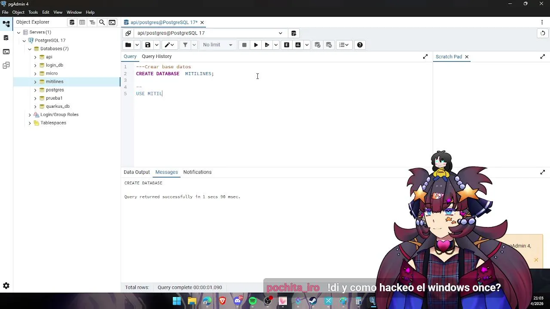Open the three-dot kebab menu at top right
This screenshot has width=550, height=309.
point(542,22)
